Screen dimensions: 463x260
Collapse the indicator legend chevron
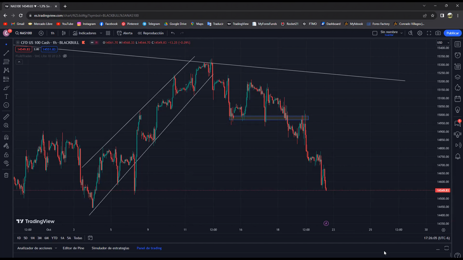[x=19, y=62]
